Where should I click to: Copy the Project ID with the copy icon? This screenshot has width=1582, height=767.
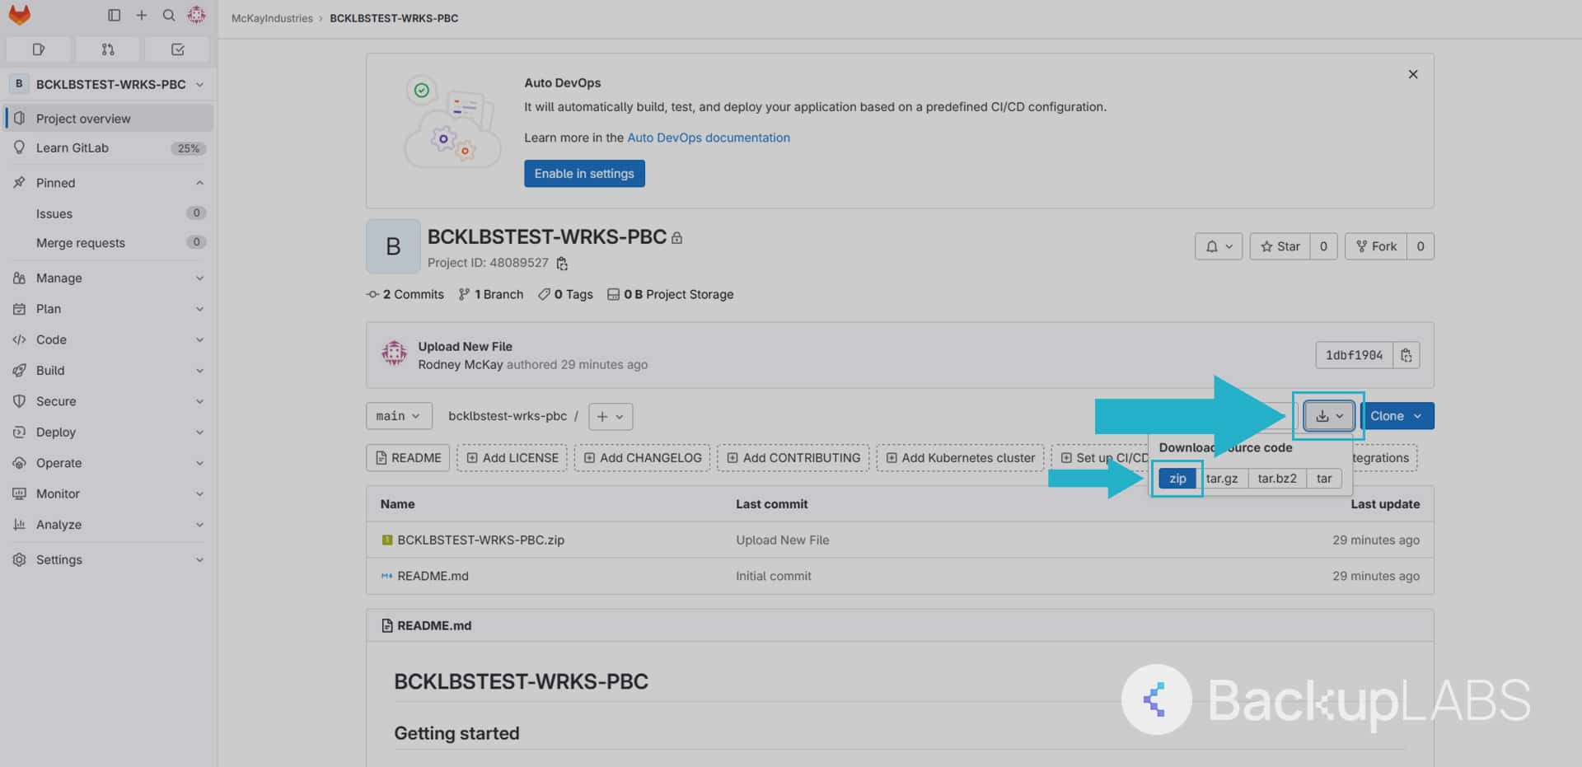[561, 263]
